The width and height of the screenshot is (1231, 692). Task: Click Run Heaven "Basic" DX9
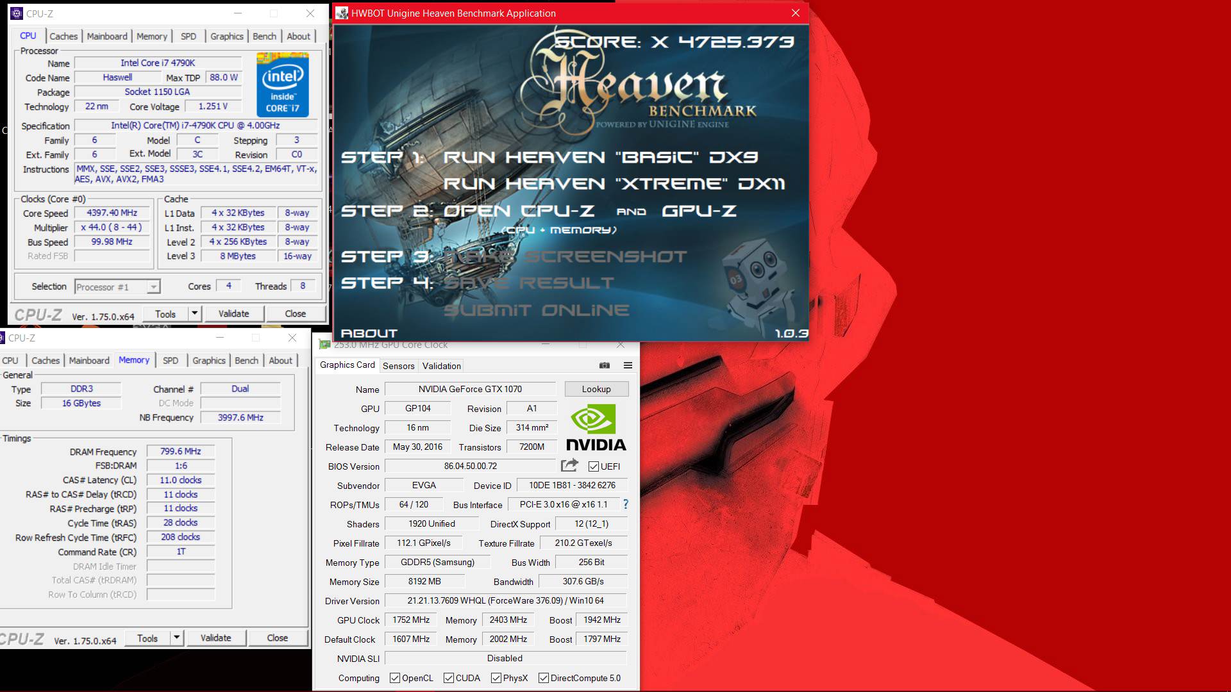click(x=600, y=157)
